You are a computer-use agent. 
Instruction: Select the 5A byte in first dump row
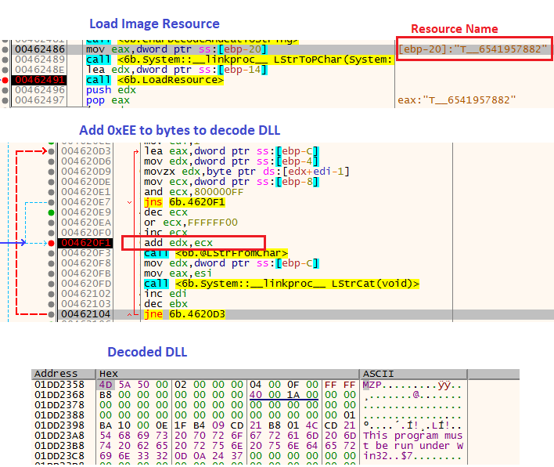click(124, 385)
